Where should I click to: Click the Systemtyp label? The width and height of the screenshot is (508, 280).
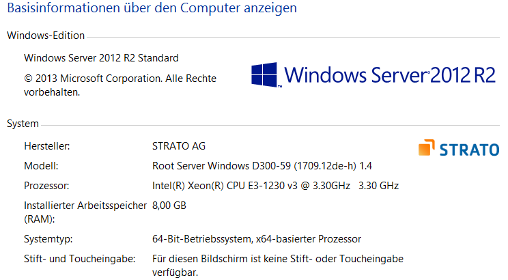(x=48, y=239)
